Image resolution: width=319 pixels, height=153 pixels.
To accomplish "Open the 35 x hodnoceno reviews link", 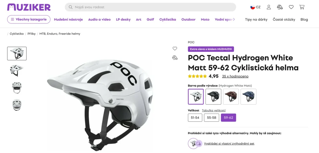I will pyautogui.click(x=235, y=76).
